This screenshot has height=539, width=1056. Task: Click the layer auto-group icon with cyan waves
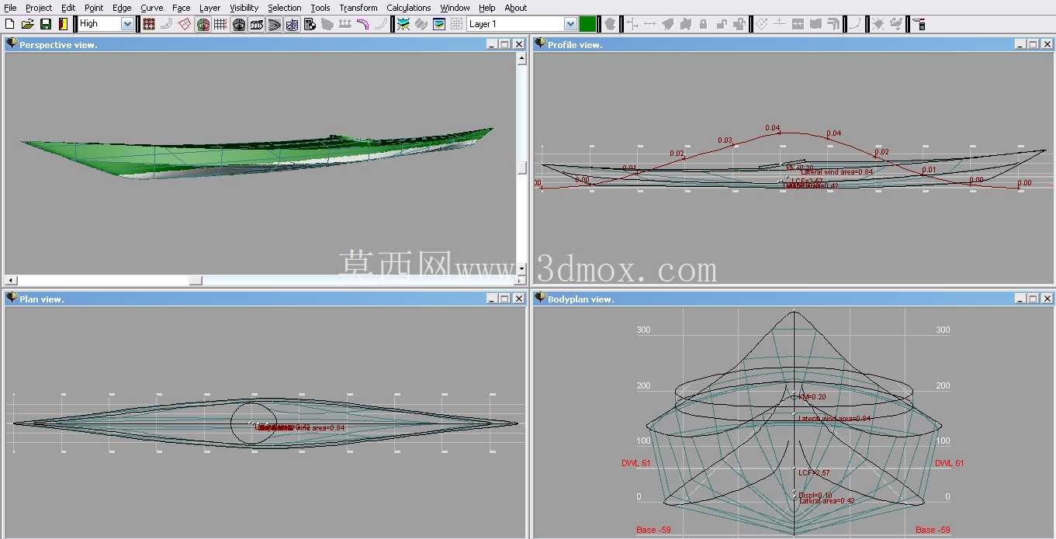pyautogui.click(x=403, y=24)
